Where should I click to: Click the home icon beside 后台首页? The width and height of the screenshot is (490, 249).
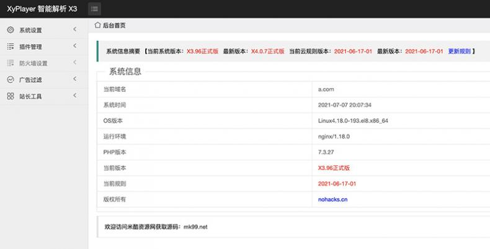pyautogui.click(x=97, y=25)
